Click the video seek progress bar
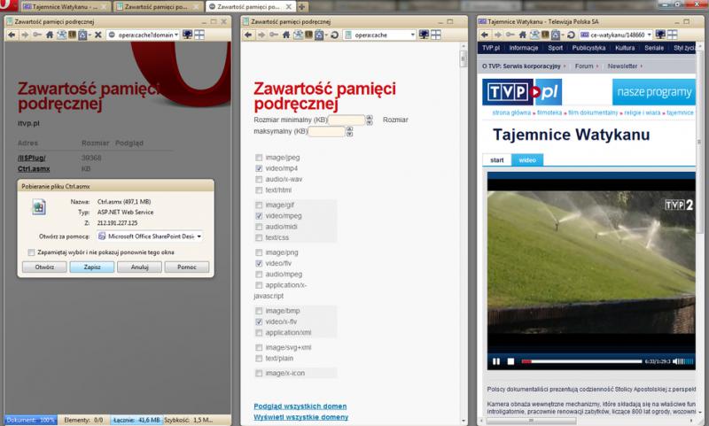Image resolution: width=709 pixels, height=426 pixels. coord(582,361)
